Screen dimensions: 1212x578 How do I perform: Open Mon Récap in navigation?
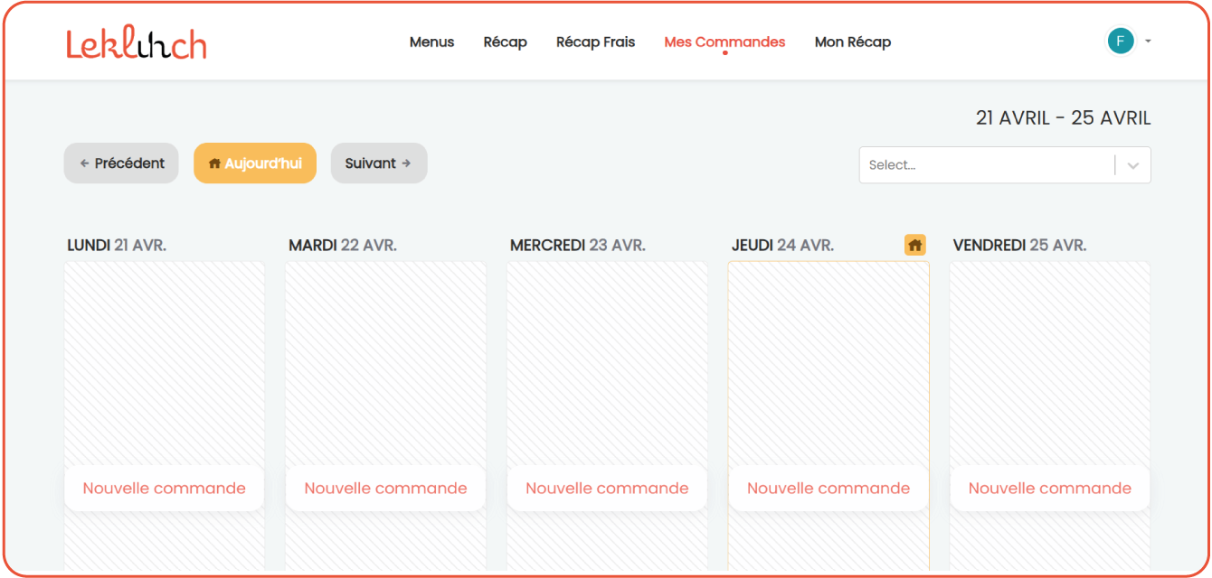click(852, 42)
